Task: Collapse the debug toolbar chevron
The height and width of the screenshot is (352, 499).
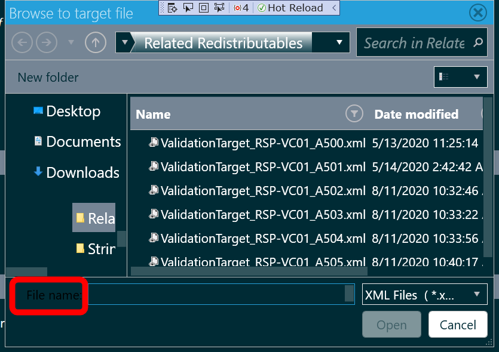Action: pyautogui.click(x=334, y=8)
